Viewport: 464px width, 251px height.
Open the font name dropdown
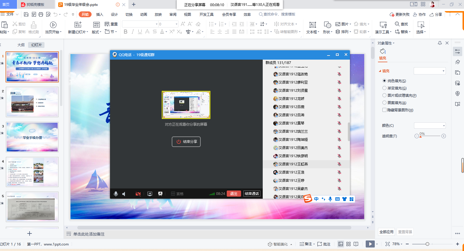(157, 24)
